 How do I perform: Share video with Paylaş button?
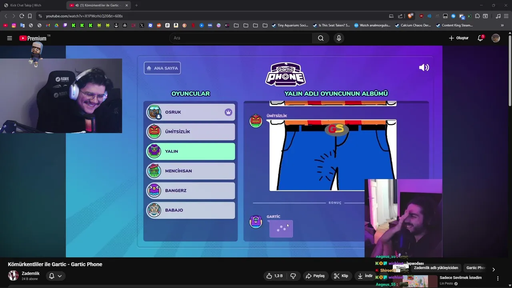pos(315,276)
